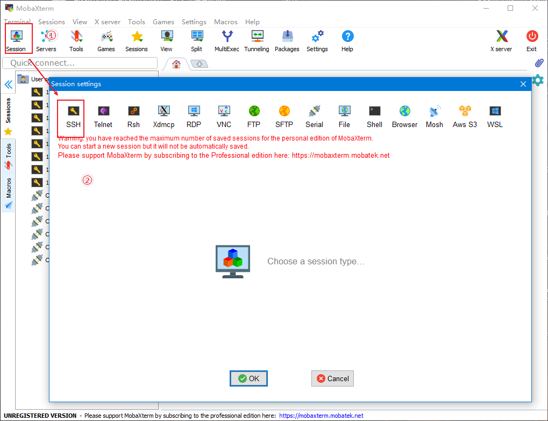Open the status bar mobaxterm.mobatek.net link

pos(321,416)
